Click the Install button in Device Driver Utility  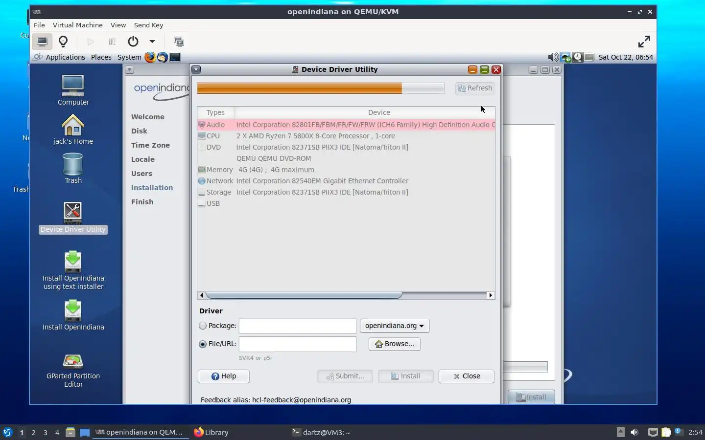pos(406,376)
